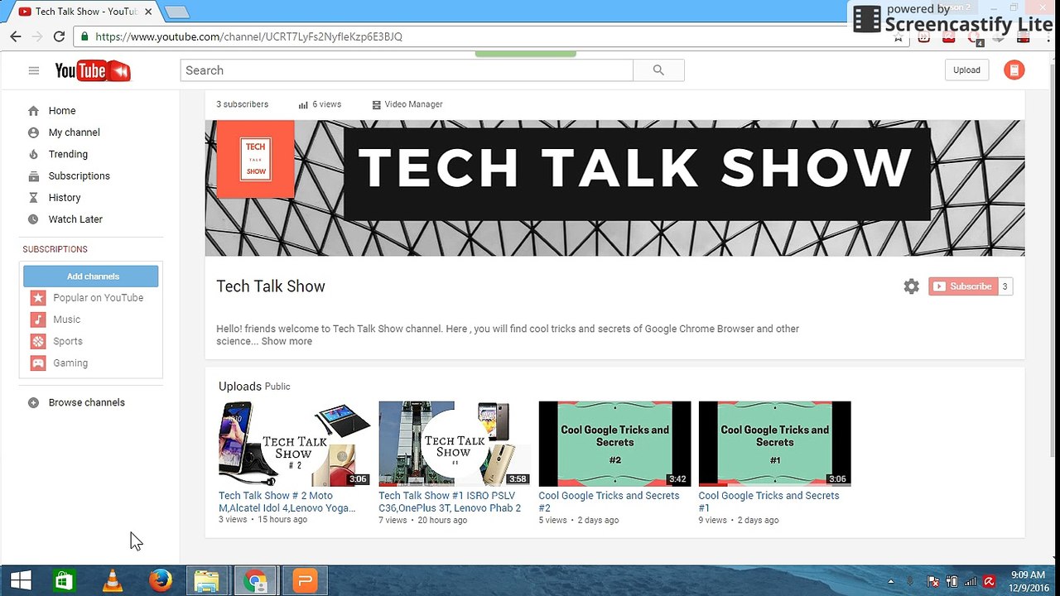Open the YouTube guide hamburger menu
1060x596 pixels.
pyautogui.click(x=34, y=70)
